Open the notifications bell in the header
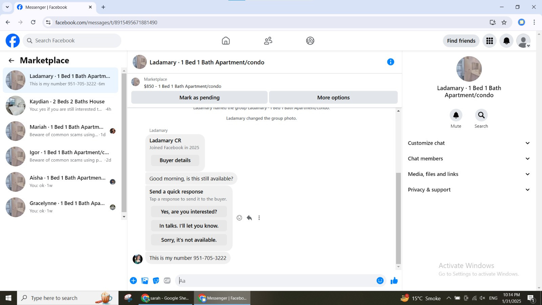The image size is (542, 305). pyautogui.click(x=506, y=41)
